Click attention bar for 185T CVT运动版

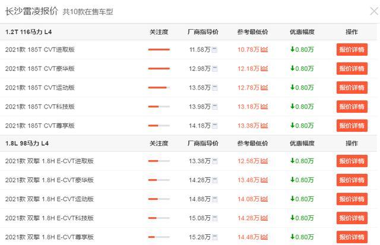point(159,88)
